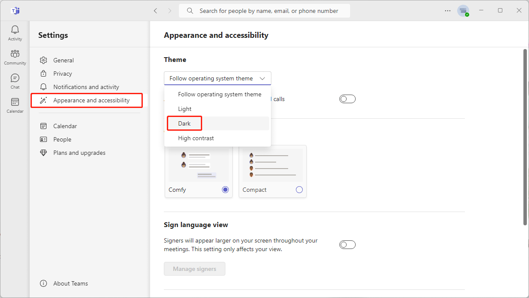529x298 pixels.
Task: Open Privacy settings via shield icon
Action: coord(43,73)
